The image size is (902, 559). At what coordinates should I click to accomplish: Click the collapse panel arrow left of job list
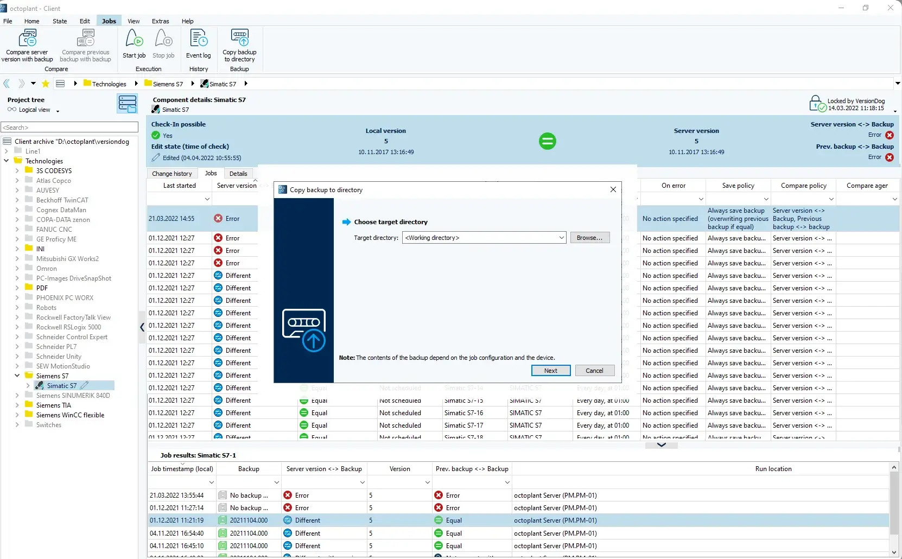tap(142, 327)
